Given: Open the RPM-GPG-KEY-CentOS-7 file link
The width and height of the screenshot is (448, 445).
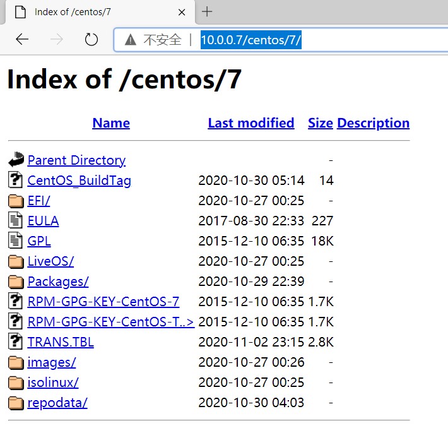Looking at the screenshot, I should click(103, 302).
